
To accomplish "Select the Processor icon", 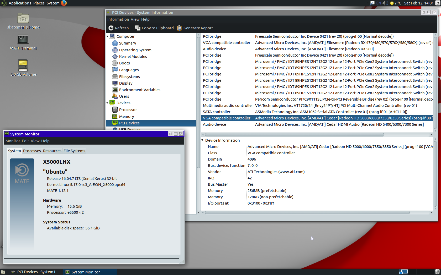I will point(115,109).
